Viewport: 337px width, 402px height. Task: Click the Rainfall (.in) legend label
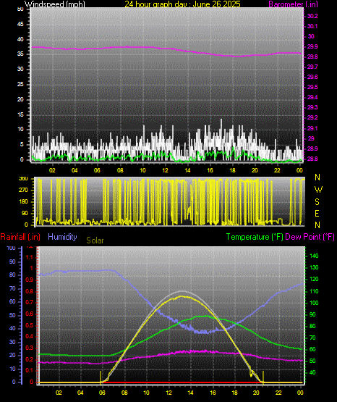point(20,237)
